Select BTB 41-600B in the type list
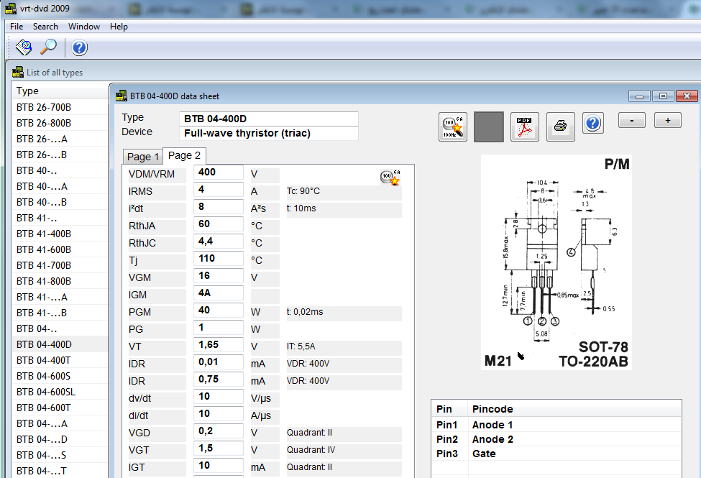The height and width of the screenshot is (478, 701). pos(60,249)
